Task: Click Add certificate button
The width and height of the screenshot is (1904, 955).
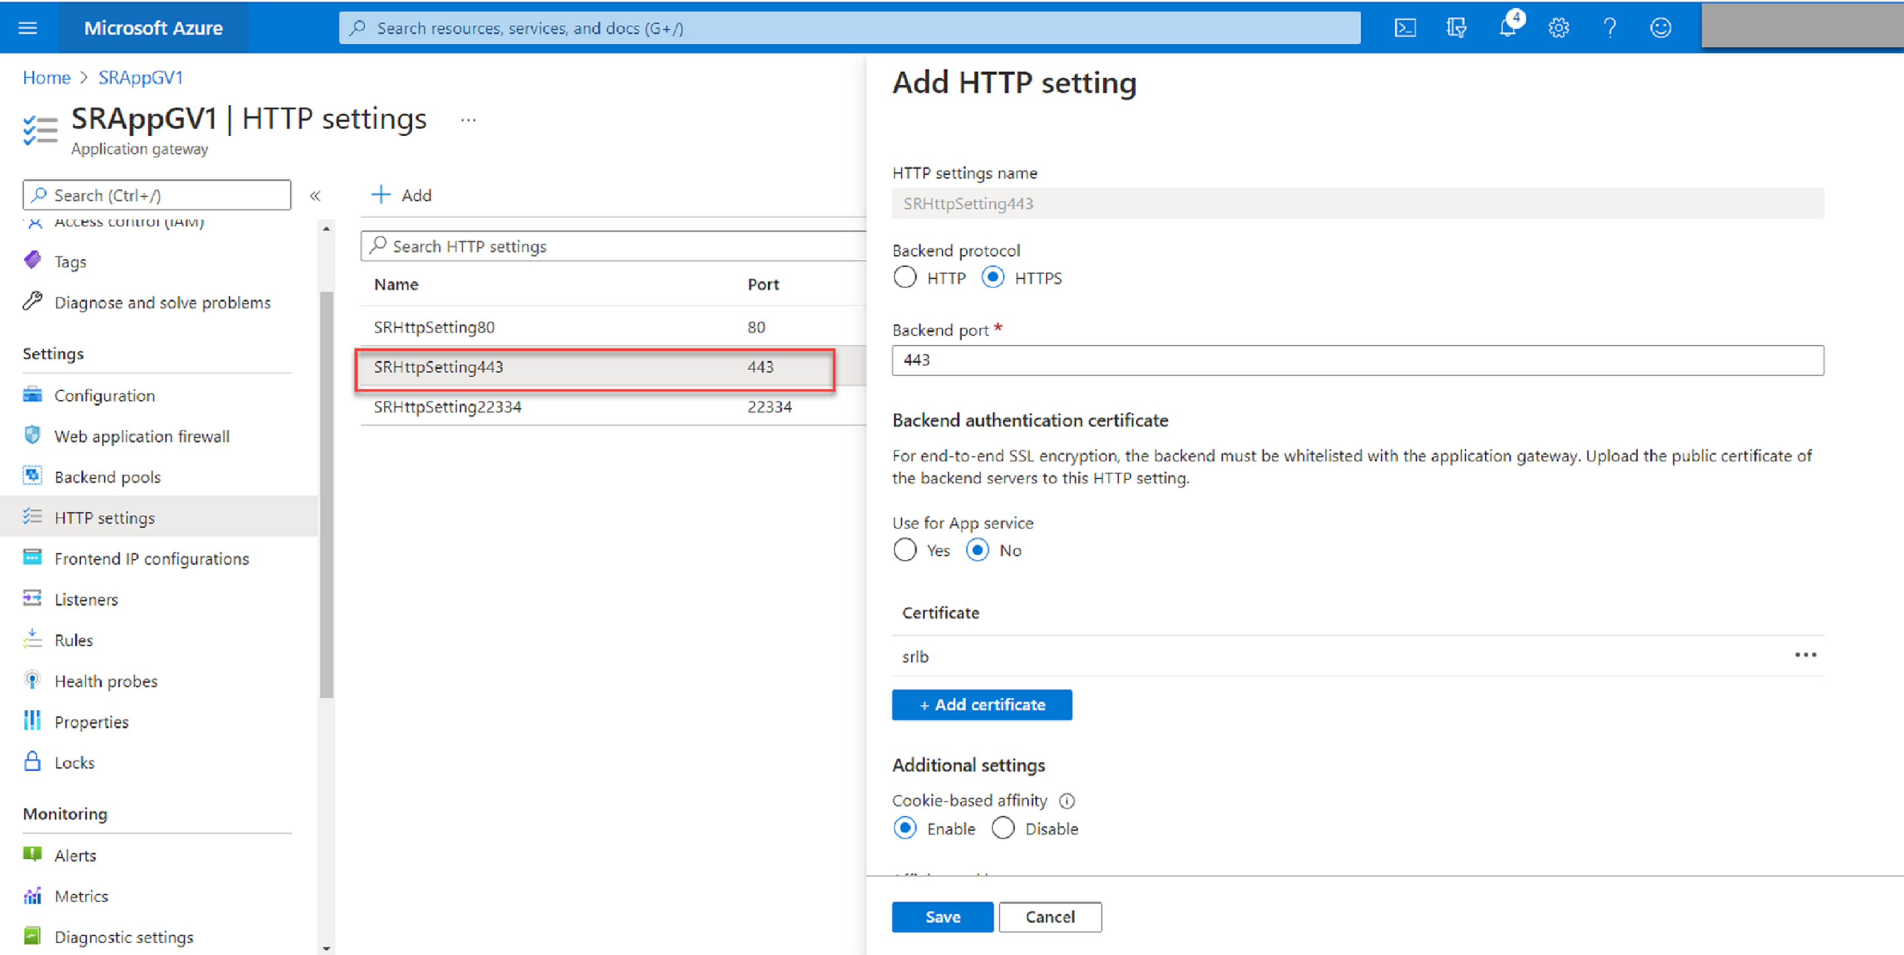Action: coord(982,704)
